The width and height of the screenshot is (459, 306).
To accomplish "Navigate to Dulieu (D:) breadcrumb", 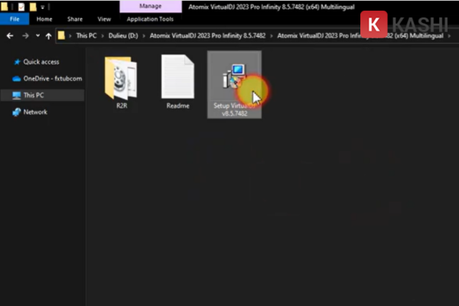I will [x=123, y=36].
